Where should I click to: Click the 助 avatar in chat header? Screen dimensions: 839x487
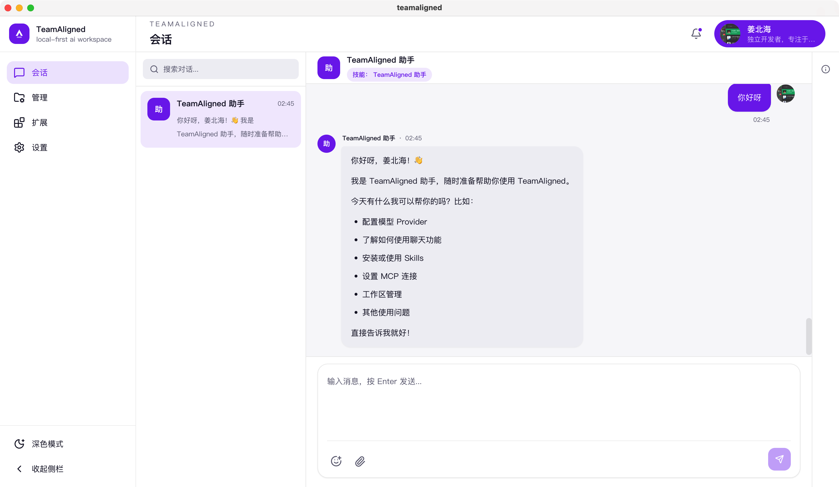click(329, 67)
